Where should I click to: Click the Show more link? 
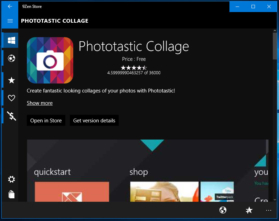coord(40,103)
